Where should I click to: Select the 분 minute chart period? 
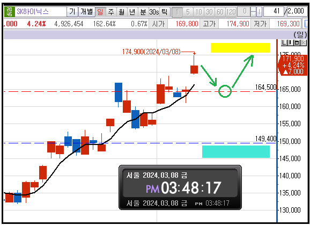(x=143, y=12)
